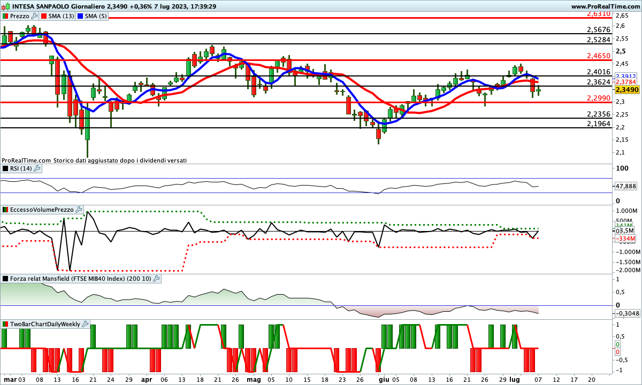This screenshot has height=385, width=642.
Task: Click the TwoBarChartDailyWeekly legend color icon
Action: [x=5, y=324]
